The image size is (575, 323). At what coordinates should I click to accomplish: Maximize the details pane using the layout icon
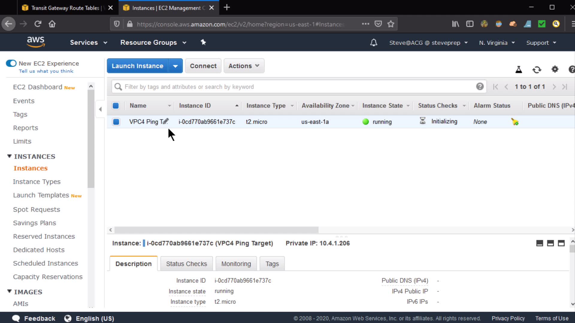pyautogui.click(x=561, y=243)
